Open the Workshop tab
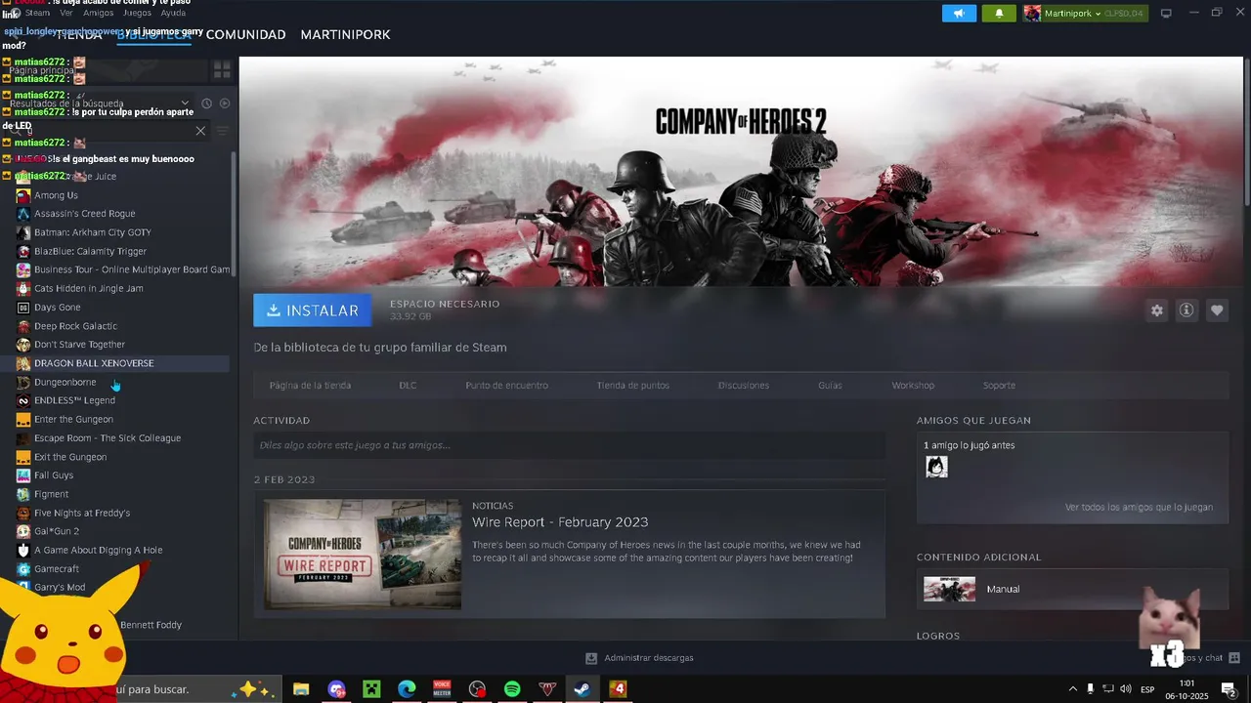1251x703 pixels. tap(913, 386)
